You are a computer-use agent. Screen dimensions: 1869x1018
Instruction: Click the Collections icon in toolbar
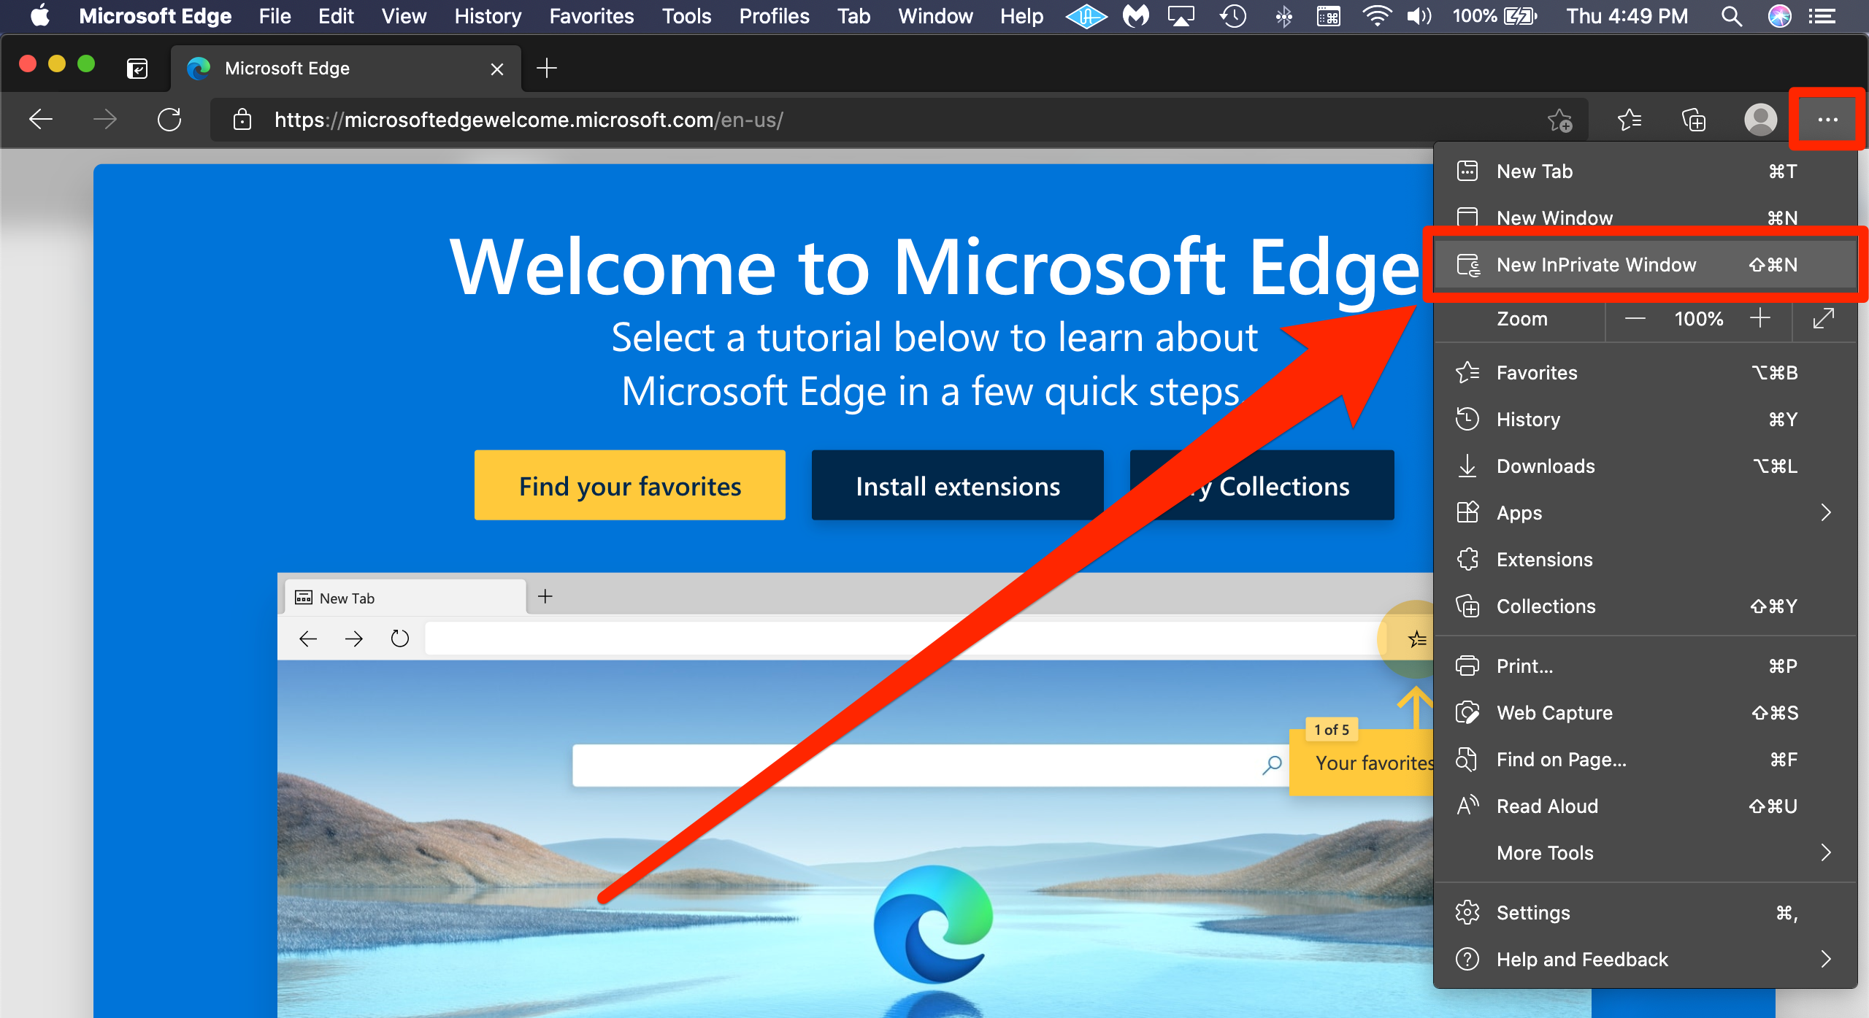click(1694, 119)
